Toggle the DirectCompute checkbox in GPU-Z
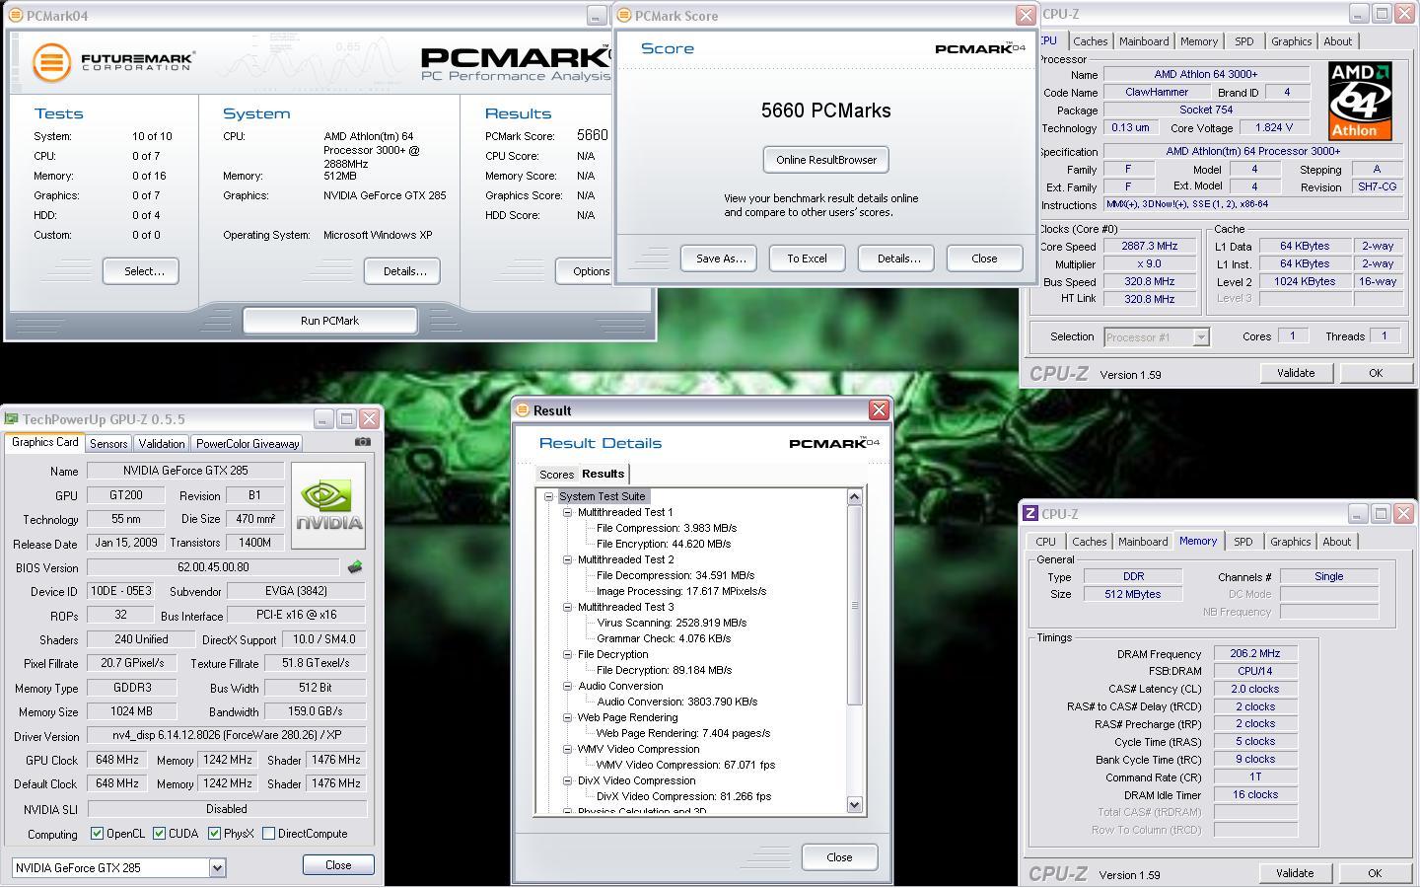This screenshot has width=1420, height=888. (268, 834)
